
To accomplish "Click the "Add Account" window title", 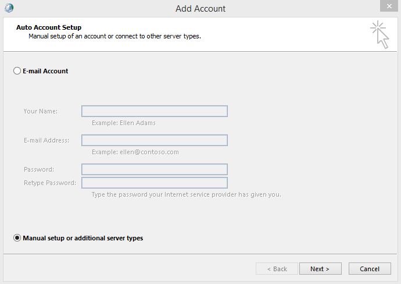I will (201, 9).
